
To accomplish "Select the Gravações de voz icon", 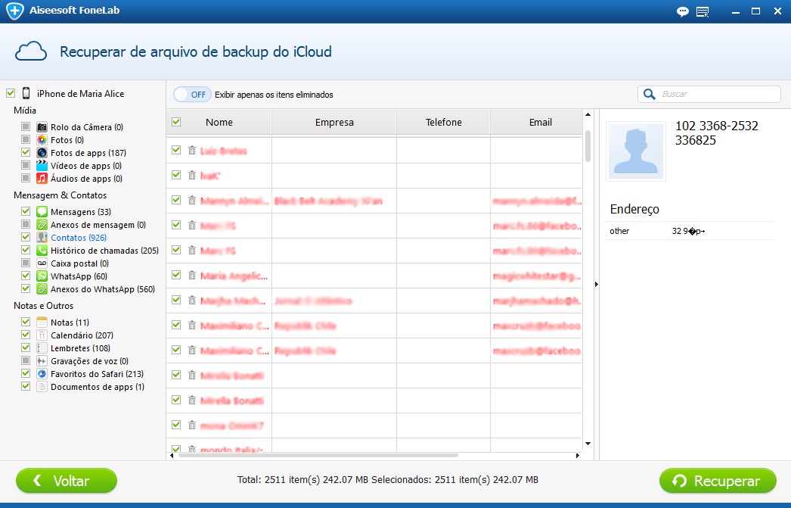I will pos(42,361).
